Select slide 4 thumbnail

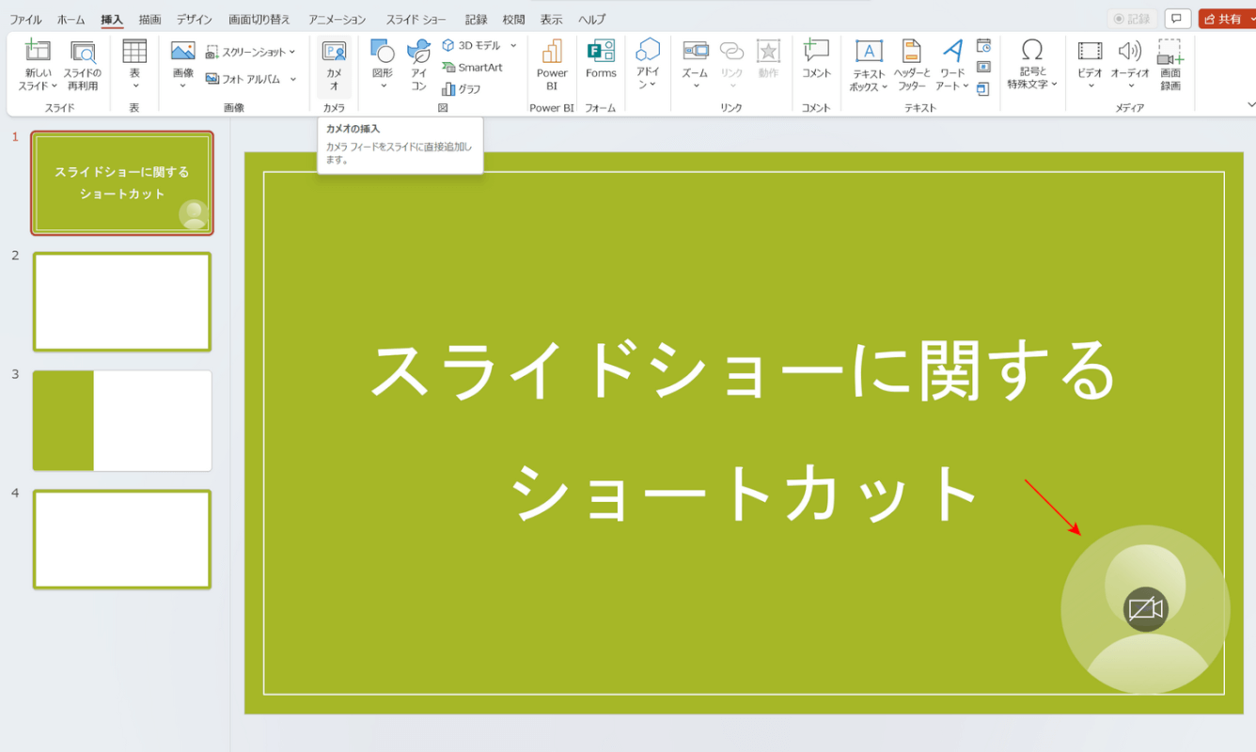click(x=122, y=540)
